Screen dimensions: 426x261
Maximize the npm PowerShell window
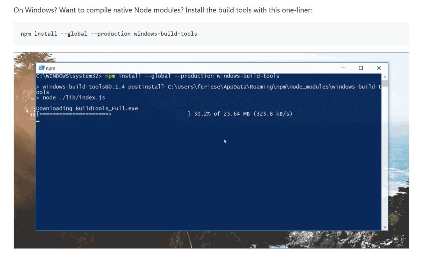pyautogui.click(x=361, y=68)
